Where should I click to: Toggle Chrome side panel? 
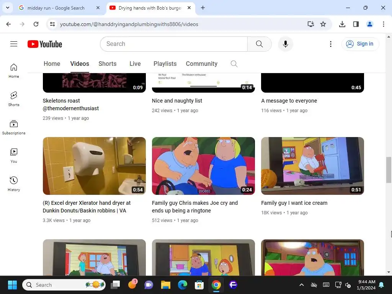click(x=356, y=24)
